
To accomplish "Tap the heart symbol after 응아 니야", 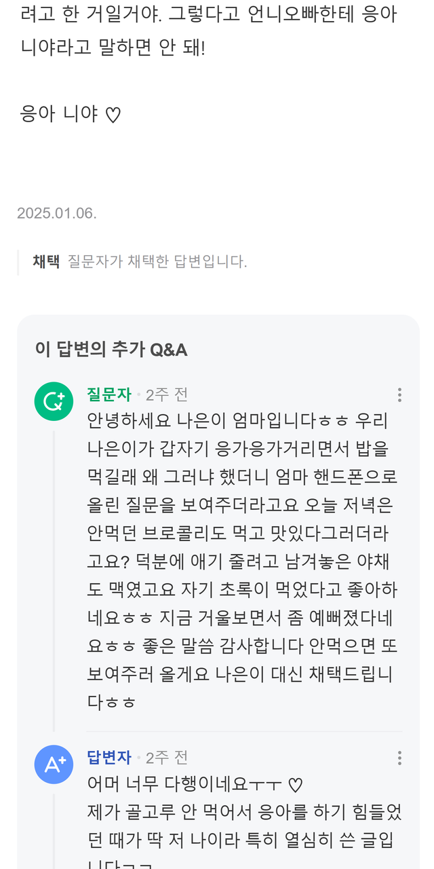I will pyautogui.click(x=113, y=115).
